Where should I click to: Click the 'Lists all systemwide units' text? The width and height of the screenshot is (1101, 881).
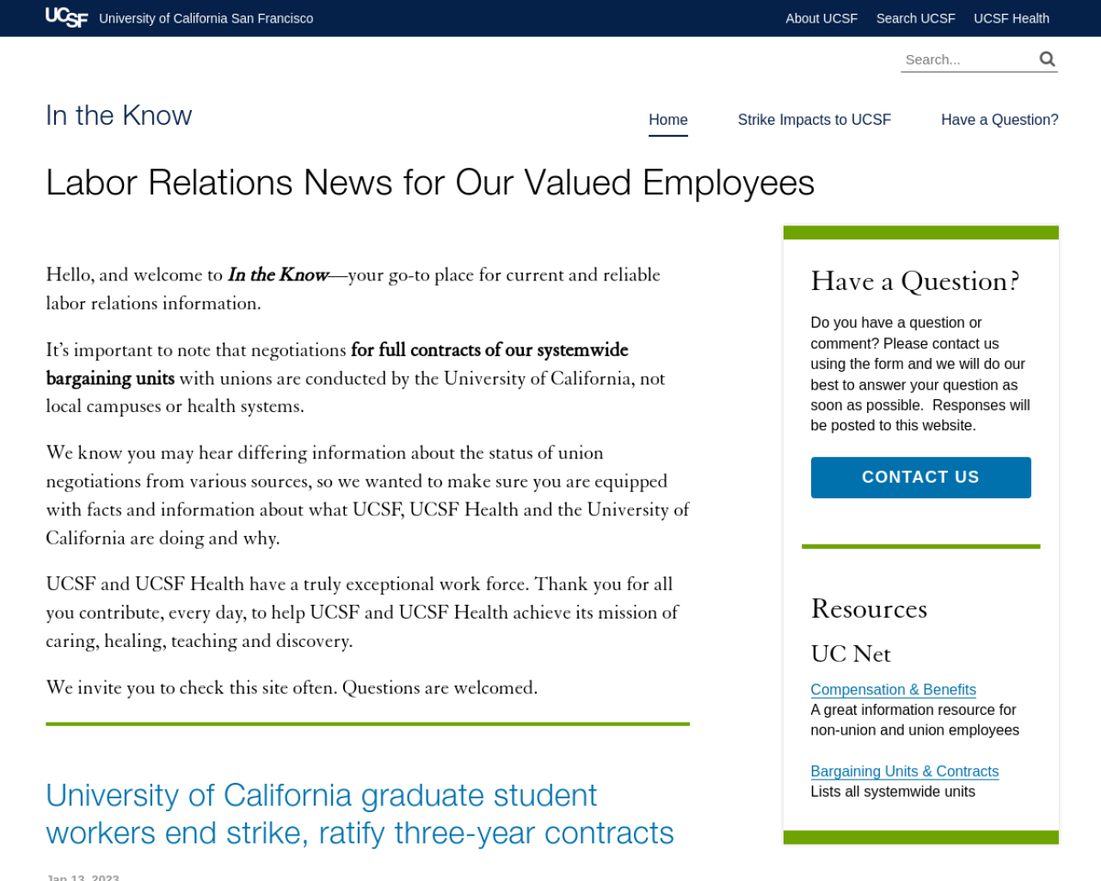(893, 792)
